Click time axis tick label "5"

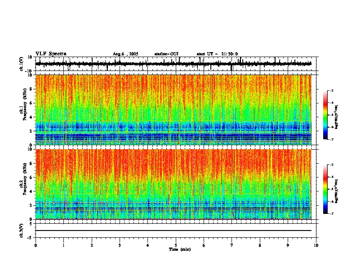pyautogui.click(x=176, y=245)
